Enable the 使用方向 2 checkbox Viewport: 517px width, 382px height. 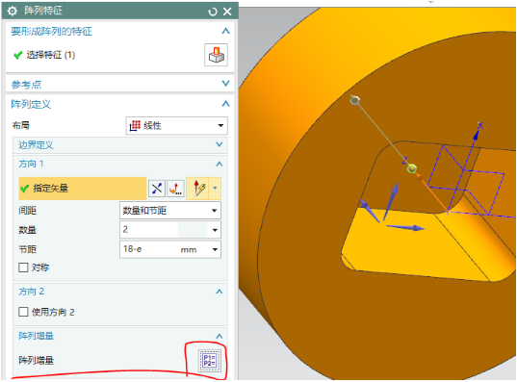pyautogui.click(x=23, y=312)
